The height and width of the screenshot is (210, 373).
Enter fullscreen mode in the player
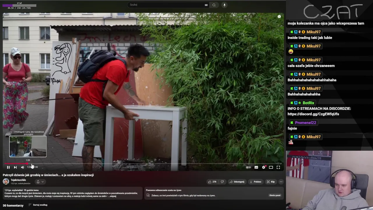click(x=278, y=167)
